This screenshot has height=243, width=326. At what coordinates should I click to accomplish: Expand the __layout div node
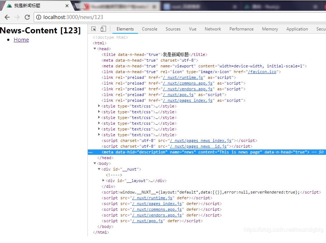(x=104, y=181)
